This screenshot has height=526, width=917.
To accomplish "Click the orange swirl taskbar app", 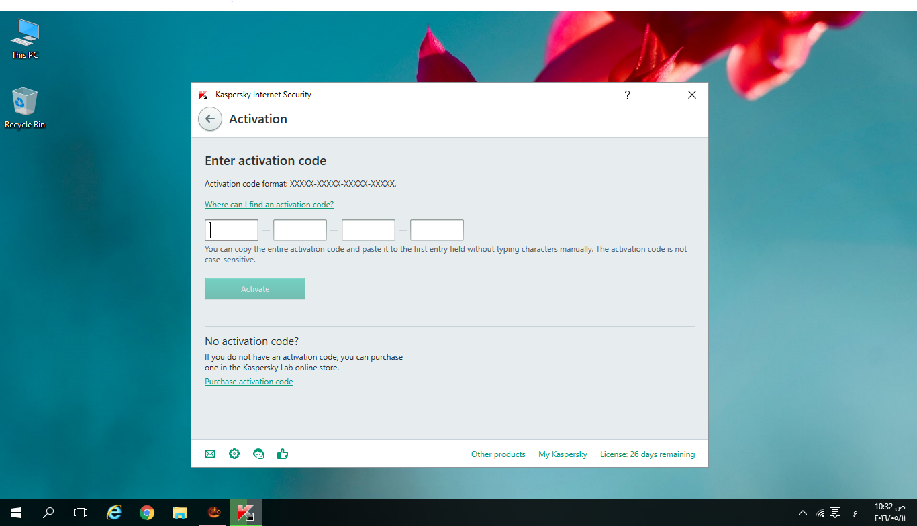I will coord(213,513).
